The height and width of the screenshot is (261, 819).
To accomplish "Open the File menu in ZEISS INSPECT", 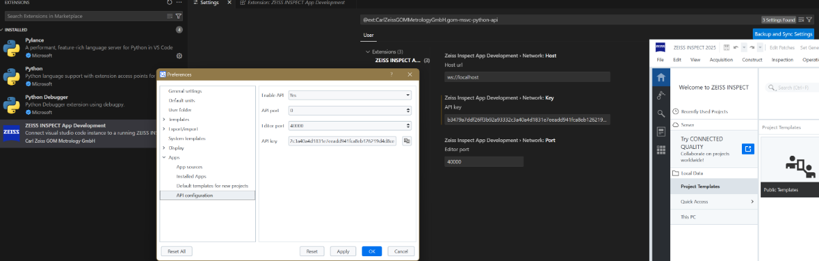I will 660,59.
